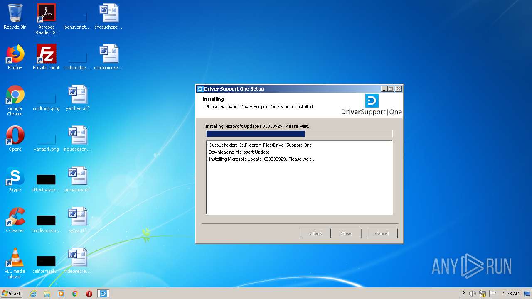Open the Recycle Bin desktop icon
The image size is (532, 299).
15,17
